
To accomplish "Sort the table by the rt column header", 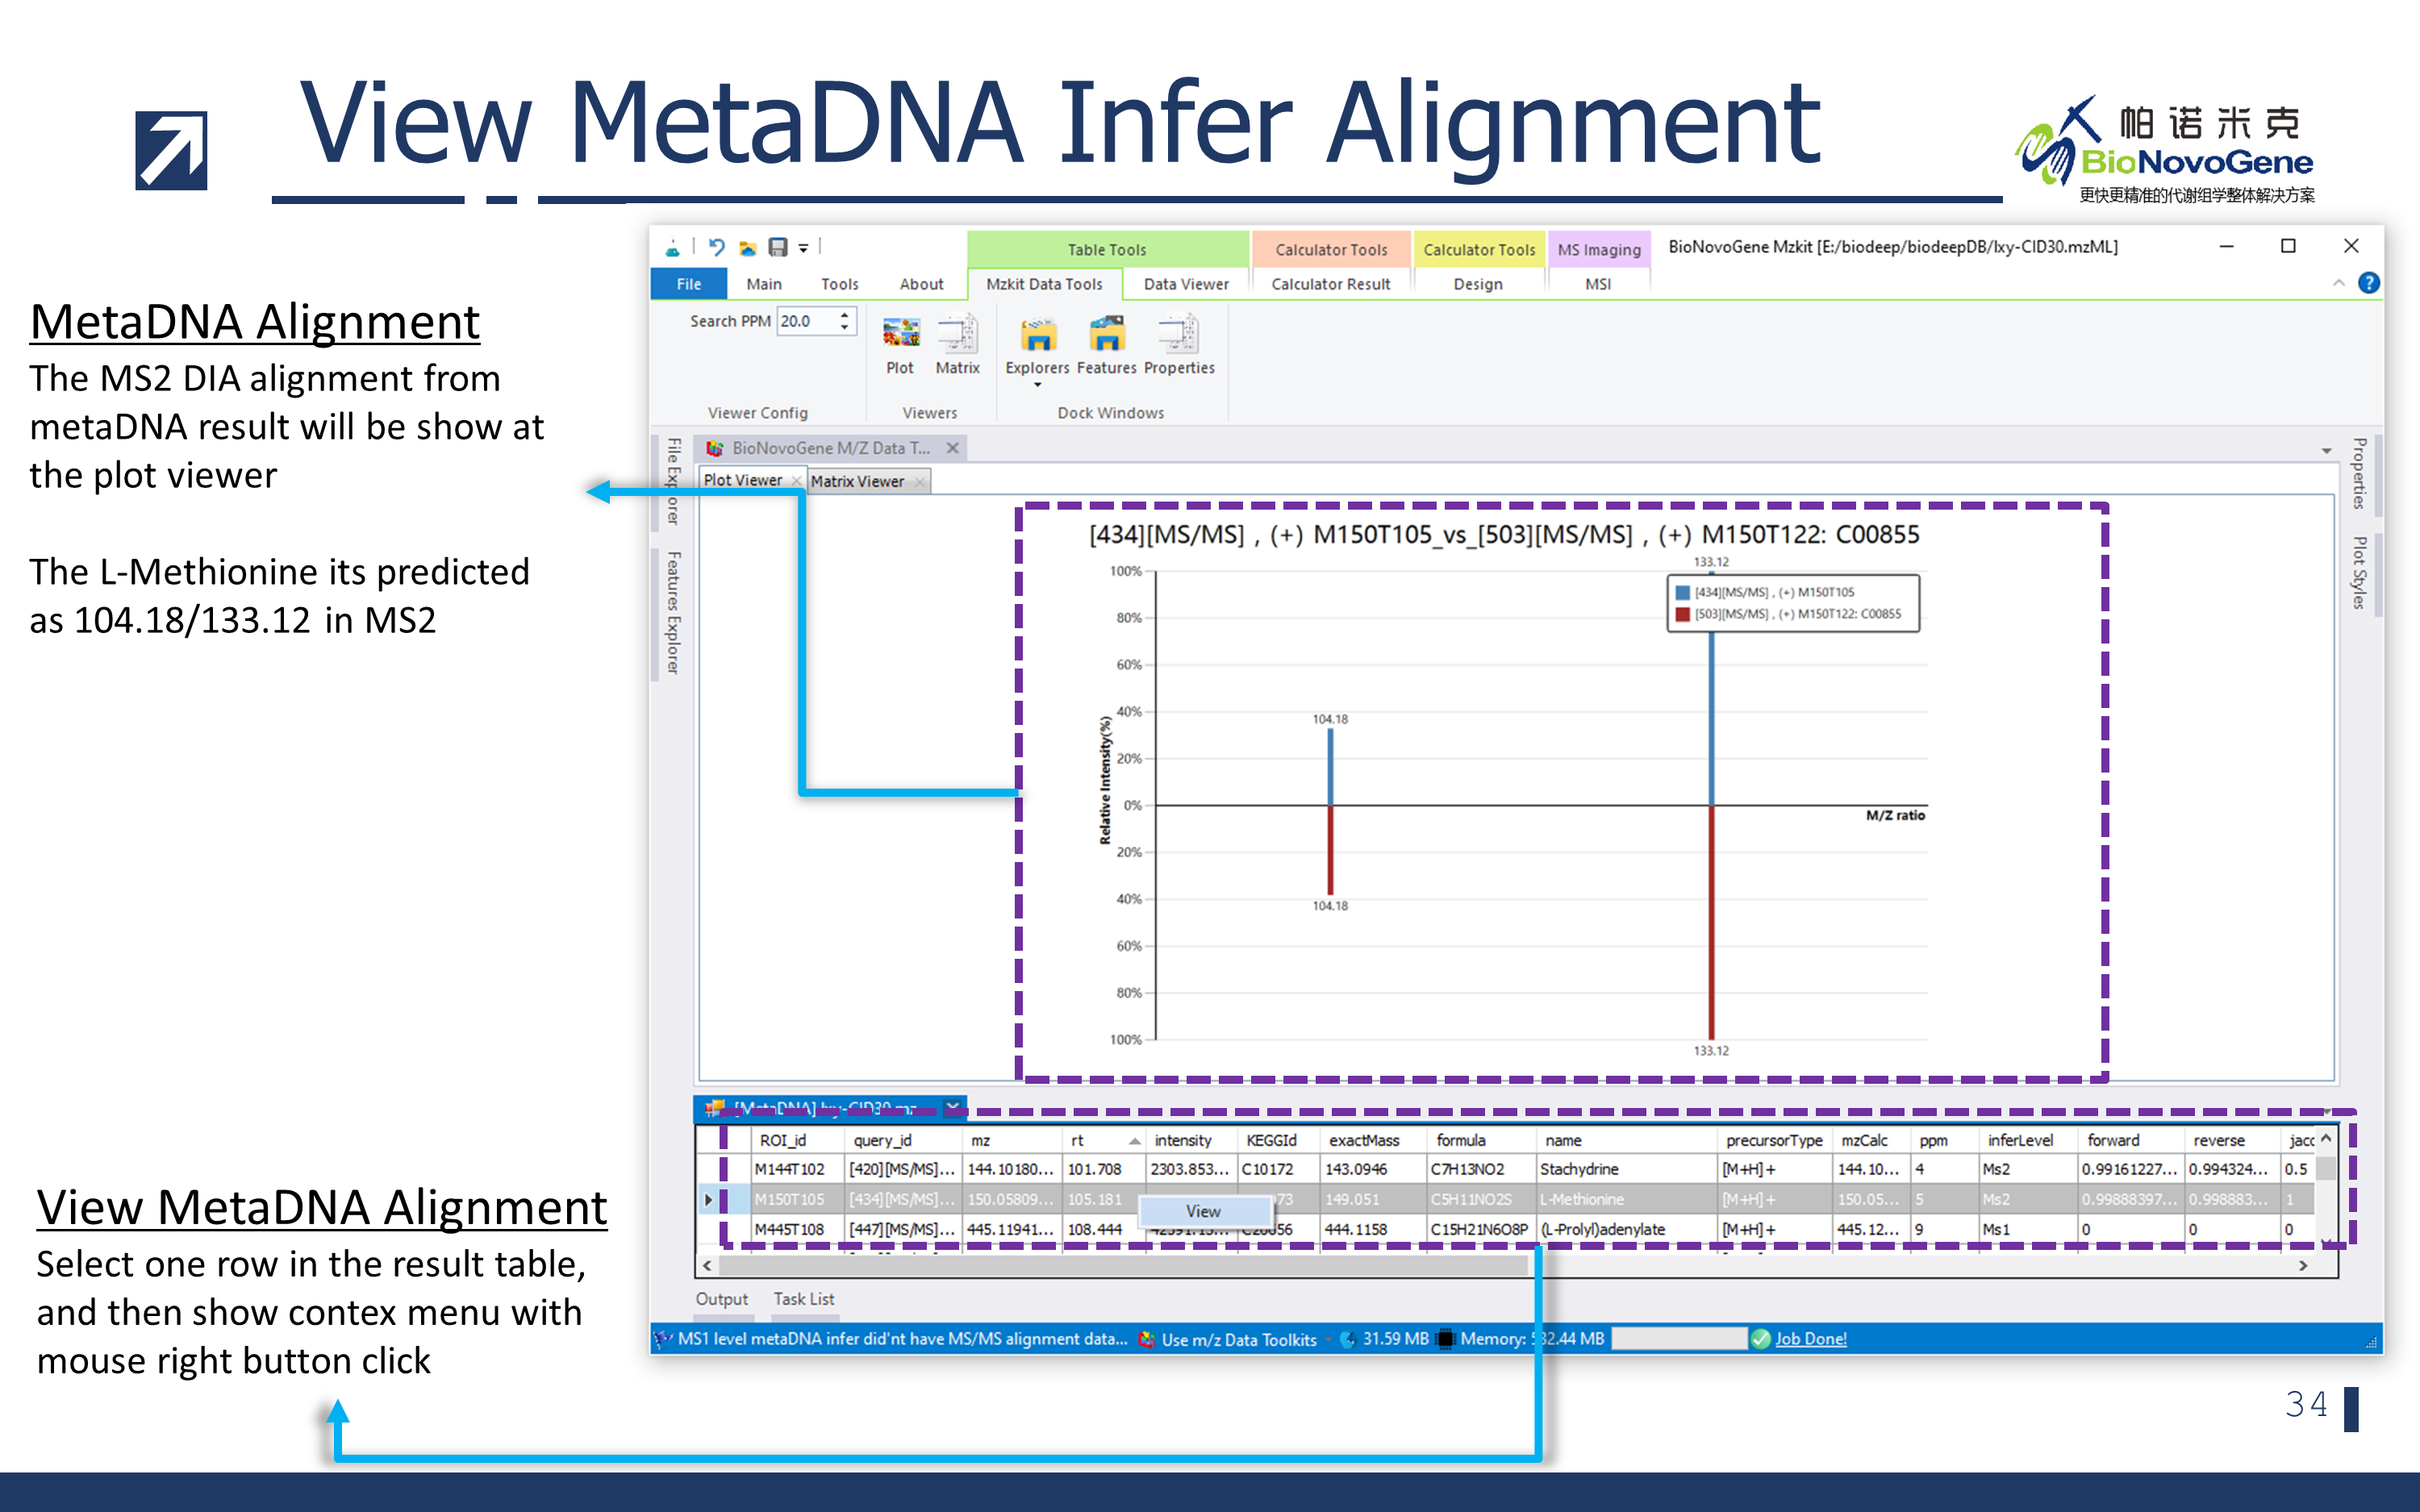I will (x=1078, y=1140).
